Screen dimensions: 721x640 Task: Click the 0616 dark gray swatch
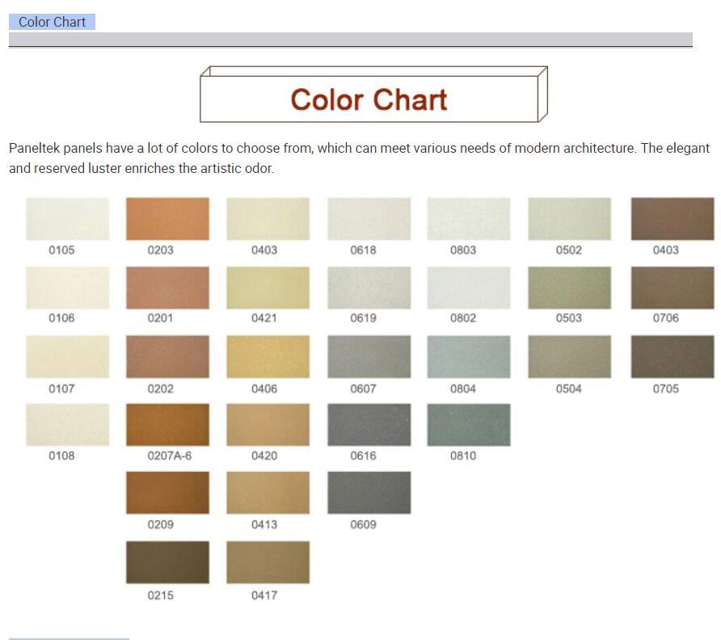tap(369, 425)
